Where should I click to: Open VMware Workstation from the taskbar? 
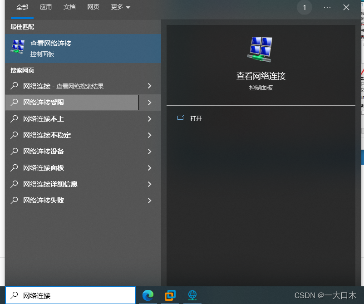170,295
